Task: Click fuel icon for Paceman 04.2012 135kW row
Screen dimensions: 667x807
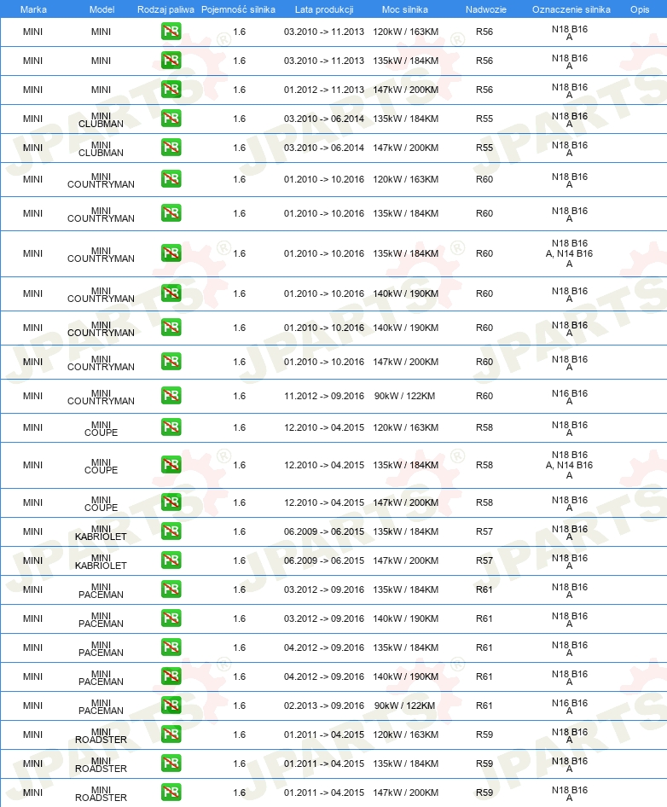Action: coord(171,647)
